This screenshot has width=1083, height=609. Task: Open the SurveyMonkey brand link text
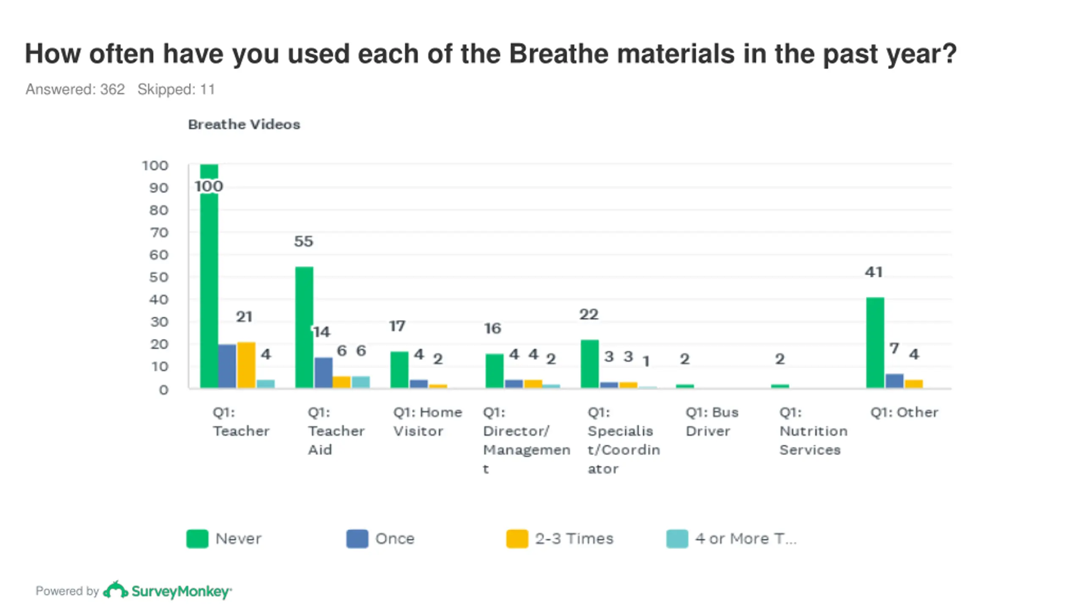(x=181, y=591)
